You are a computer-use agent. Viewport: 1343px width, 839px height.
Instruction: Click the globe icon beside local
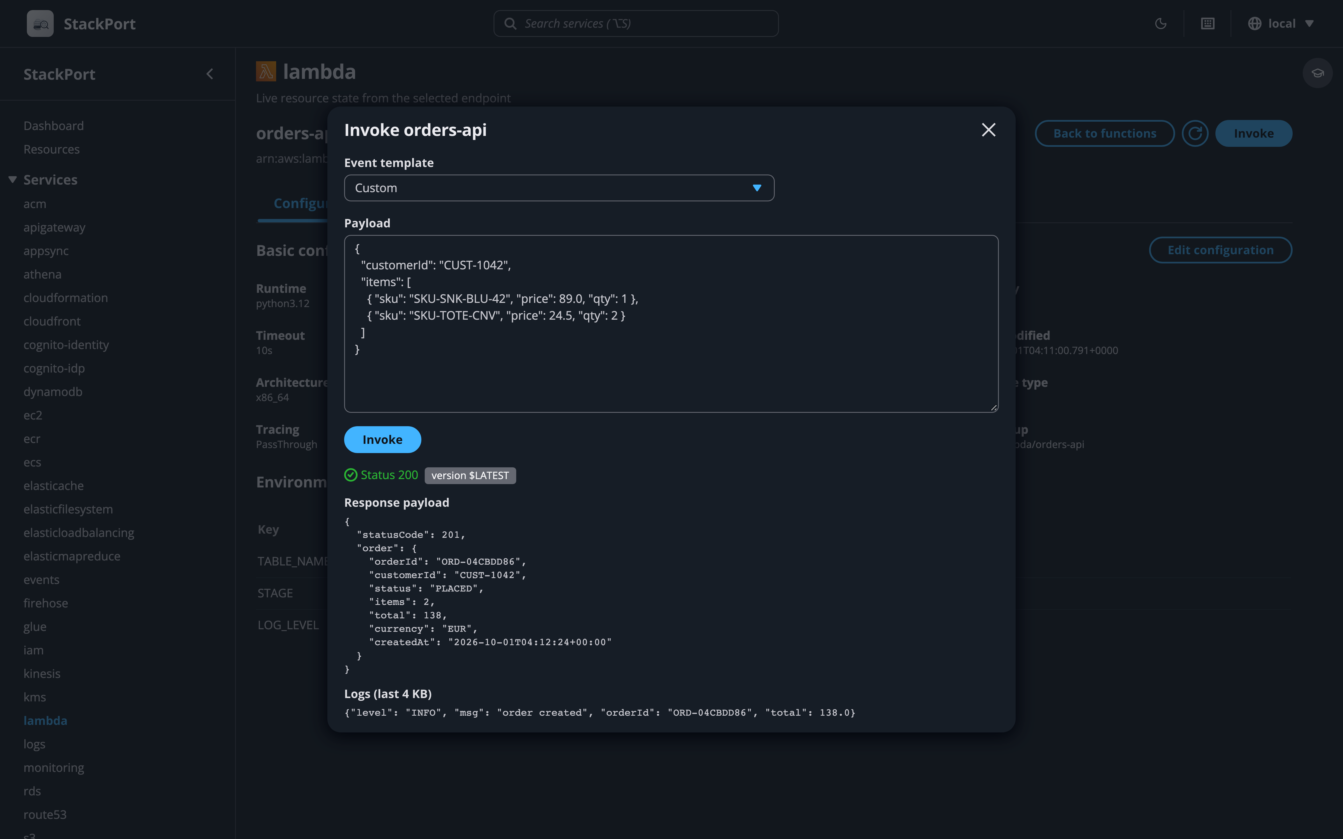(1255, 23)
